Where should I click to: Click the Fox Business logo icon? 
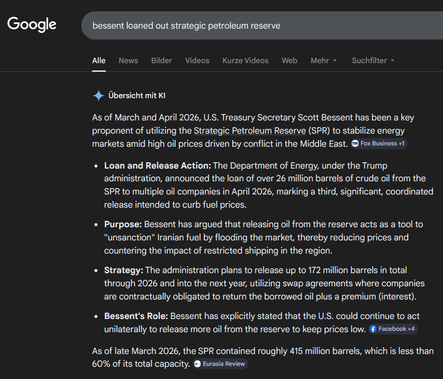355,144
